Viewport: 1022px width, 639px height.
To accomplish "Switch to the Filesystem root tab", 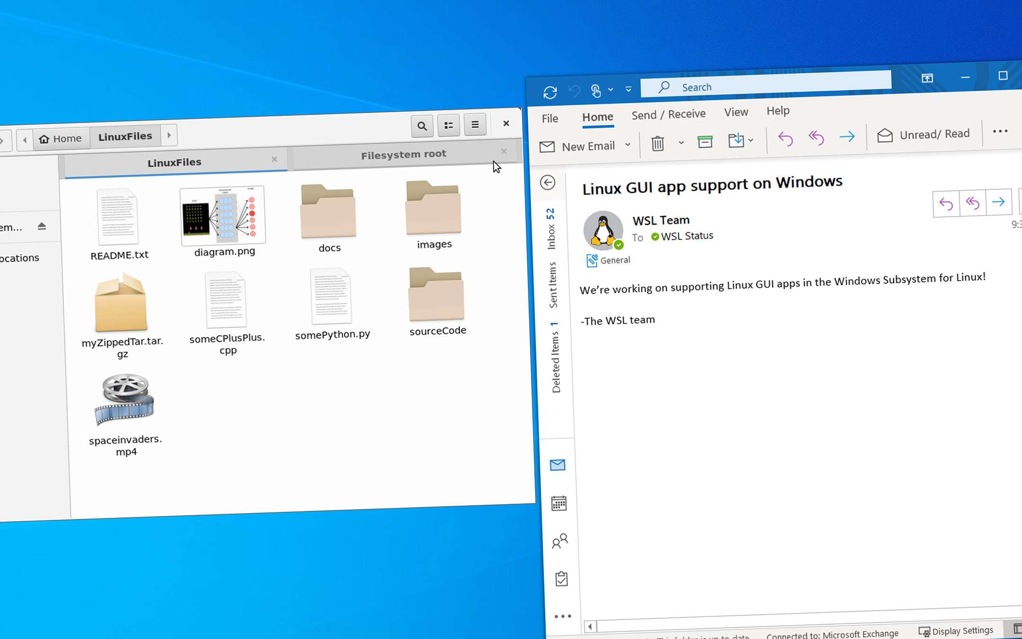I will click(x=403, y=155).
